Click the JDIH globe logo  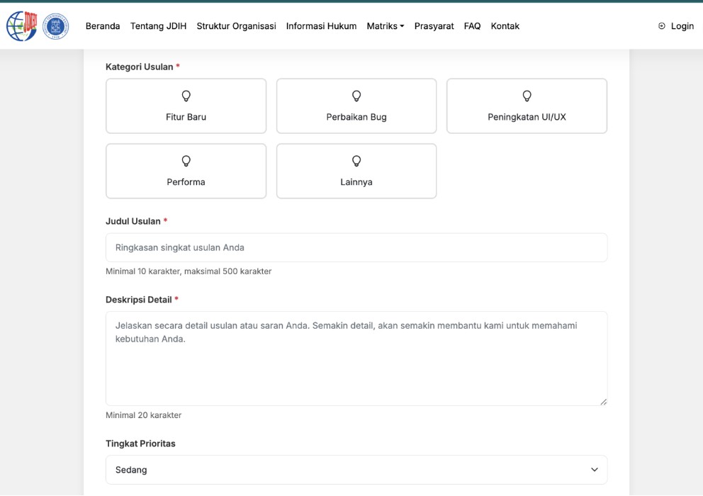(21, 26)
